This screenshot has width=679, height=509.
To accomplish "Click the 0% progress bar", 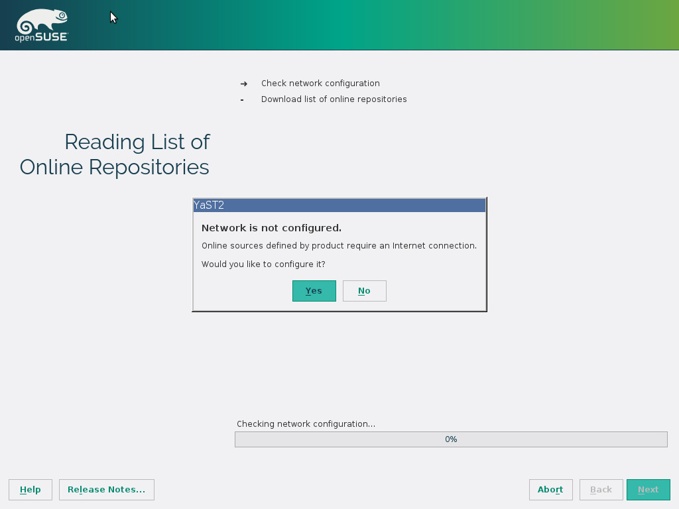I will (x=451, y=439).
